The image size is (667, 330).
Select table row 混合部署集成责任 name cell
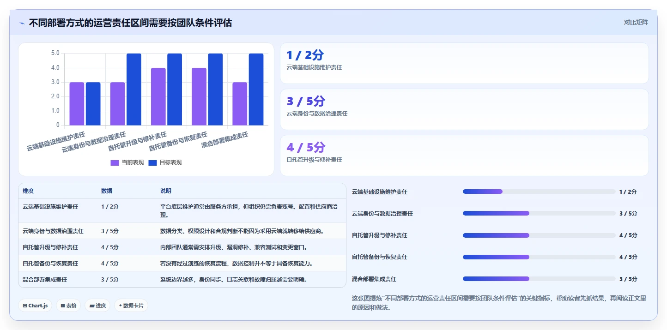click(45, 280)
